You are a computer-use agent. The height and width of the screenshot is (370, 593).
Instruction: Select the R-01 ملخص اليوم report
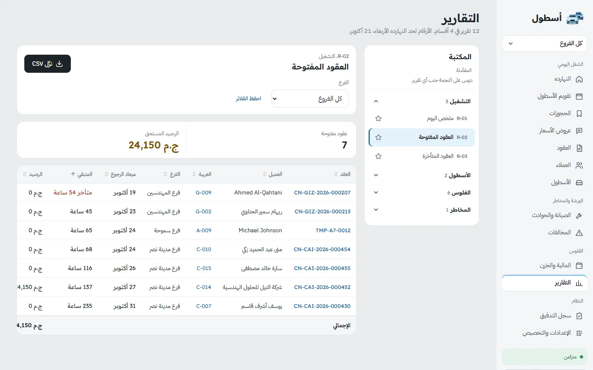coord(422,118)
